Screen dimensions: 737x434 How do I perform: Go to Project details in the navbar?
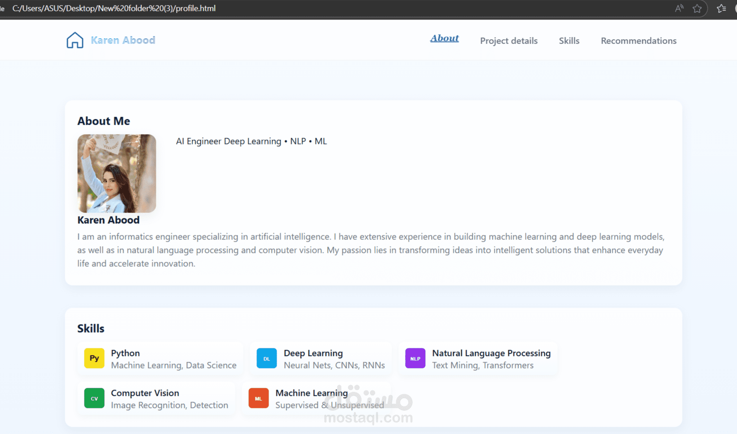coord(508,41)
